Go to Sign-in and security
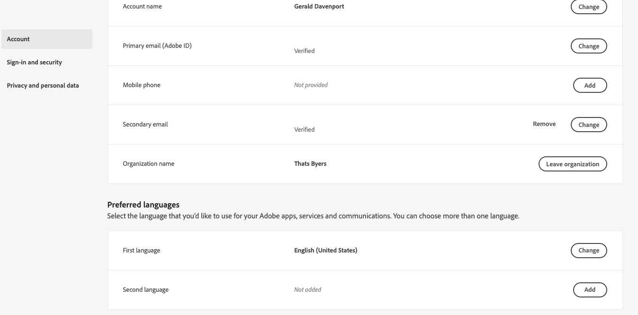This screenshot has height=315, width=638. pyautogui.click(x=34, y=62)
